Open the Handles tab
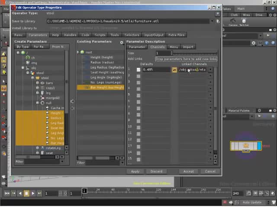Viewport: 277px width, 207px height. [x=70, y=35]
